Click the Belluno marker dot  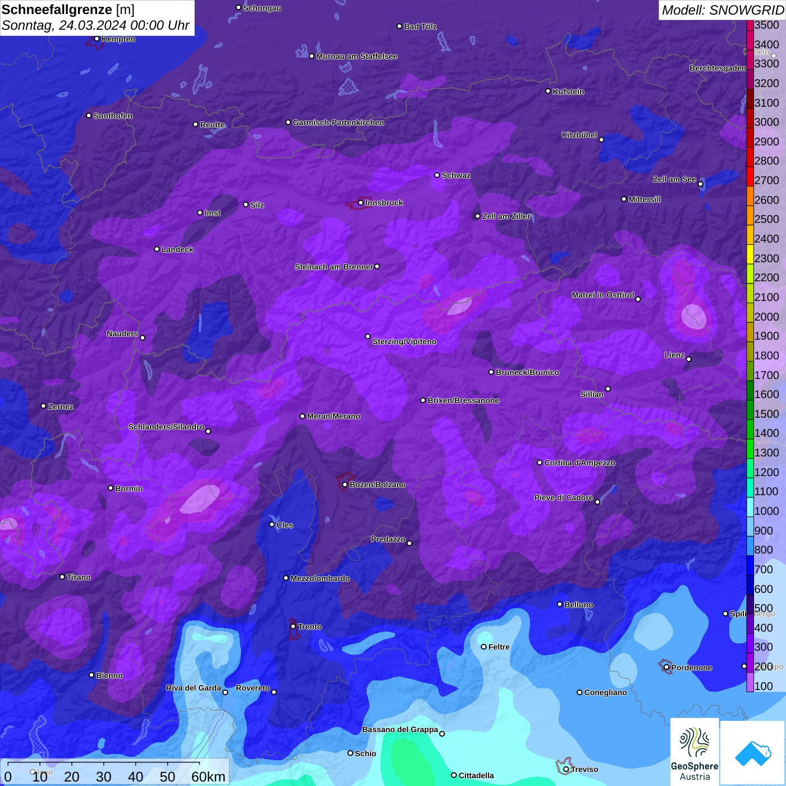tap(559, 604)
